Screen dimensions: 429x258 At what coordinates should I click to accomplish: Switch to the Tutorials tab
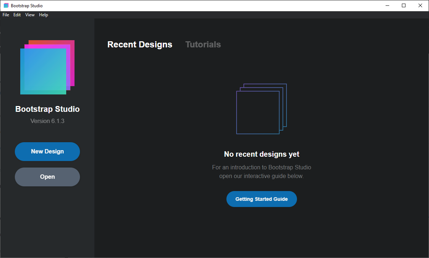[x=203, y=45]
